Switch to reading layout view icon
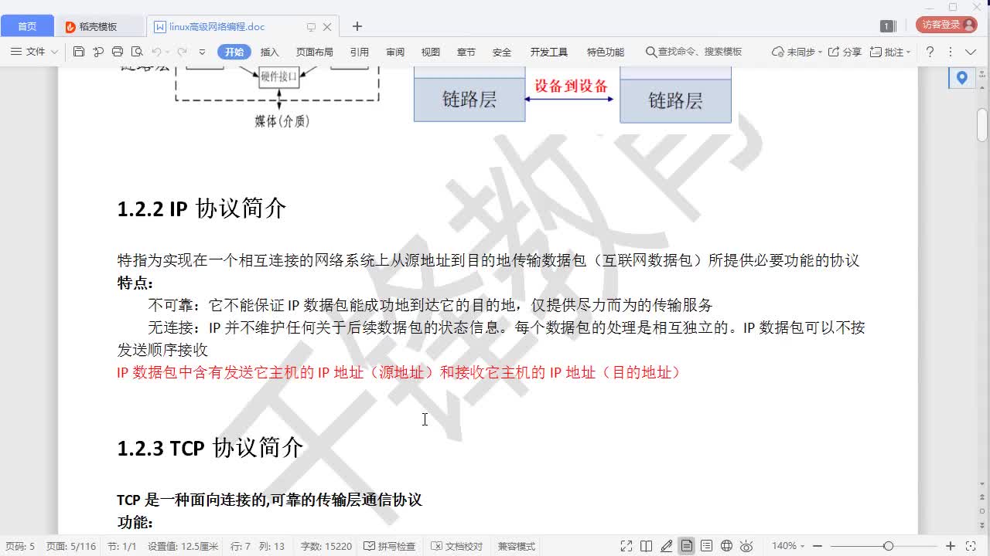The width and height of the screenshot is (990, 556). 647,546
